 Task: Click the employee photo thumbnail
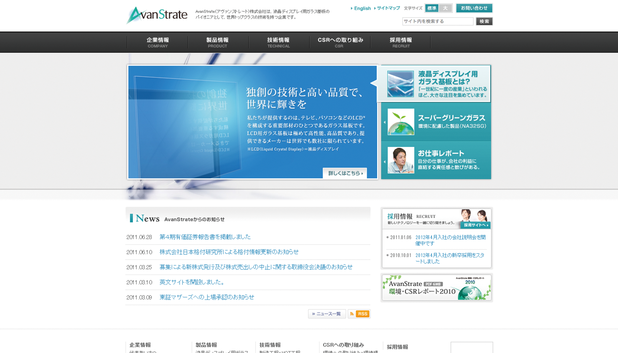pyautogui.click(x=401, y=160)
